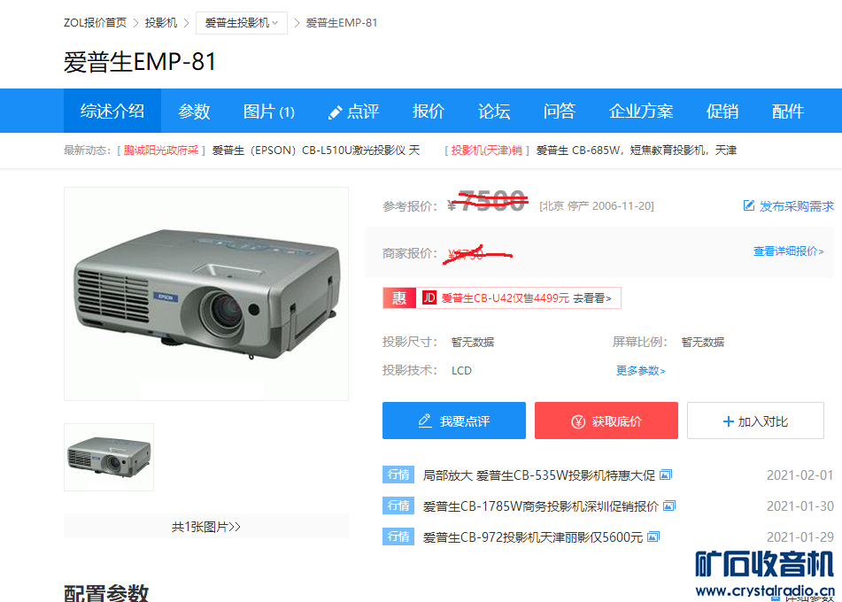The width and height of the screenshot is (842, 602).
Task: Select the 报价 tab
Action: (428, 112)
